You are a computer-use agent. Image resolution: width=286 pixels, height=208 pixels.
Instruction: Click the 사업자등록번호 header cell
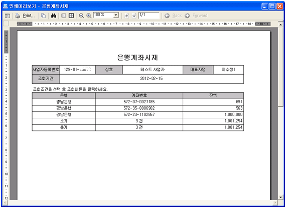click(46, 70)
